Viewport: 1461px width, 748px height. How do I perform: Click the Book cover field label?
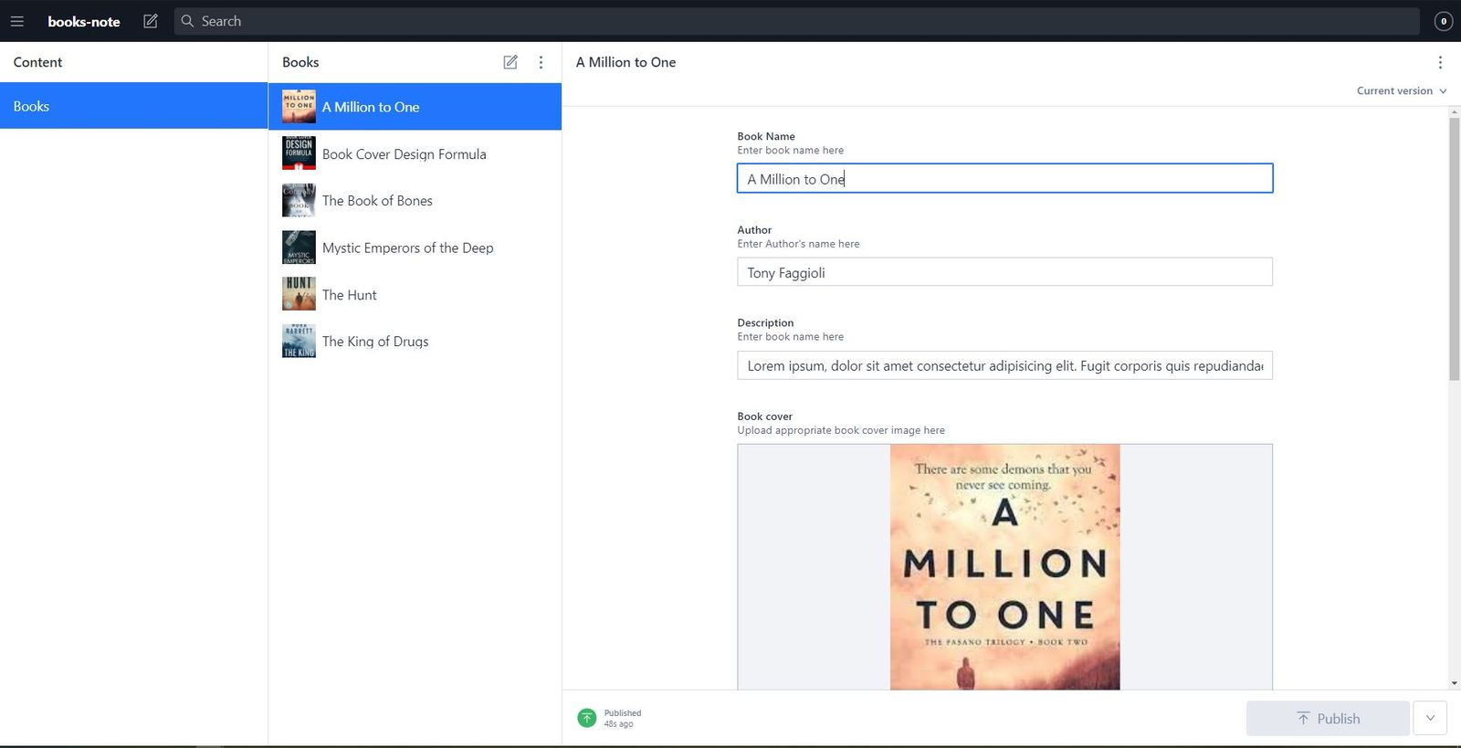coord(764,416)
